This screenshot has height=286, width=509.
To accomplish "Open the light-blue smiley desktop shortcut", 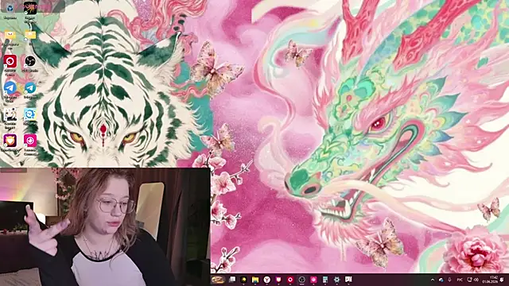I will click(x=30, y=117).
